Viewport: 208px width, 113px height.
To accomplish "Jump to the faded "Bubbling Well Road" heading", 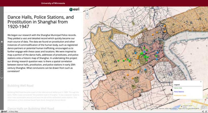I will click(x=20, y=86).
